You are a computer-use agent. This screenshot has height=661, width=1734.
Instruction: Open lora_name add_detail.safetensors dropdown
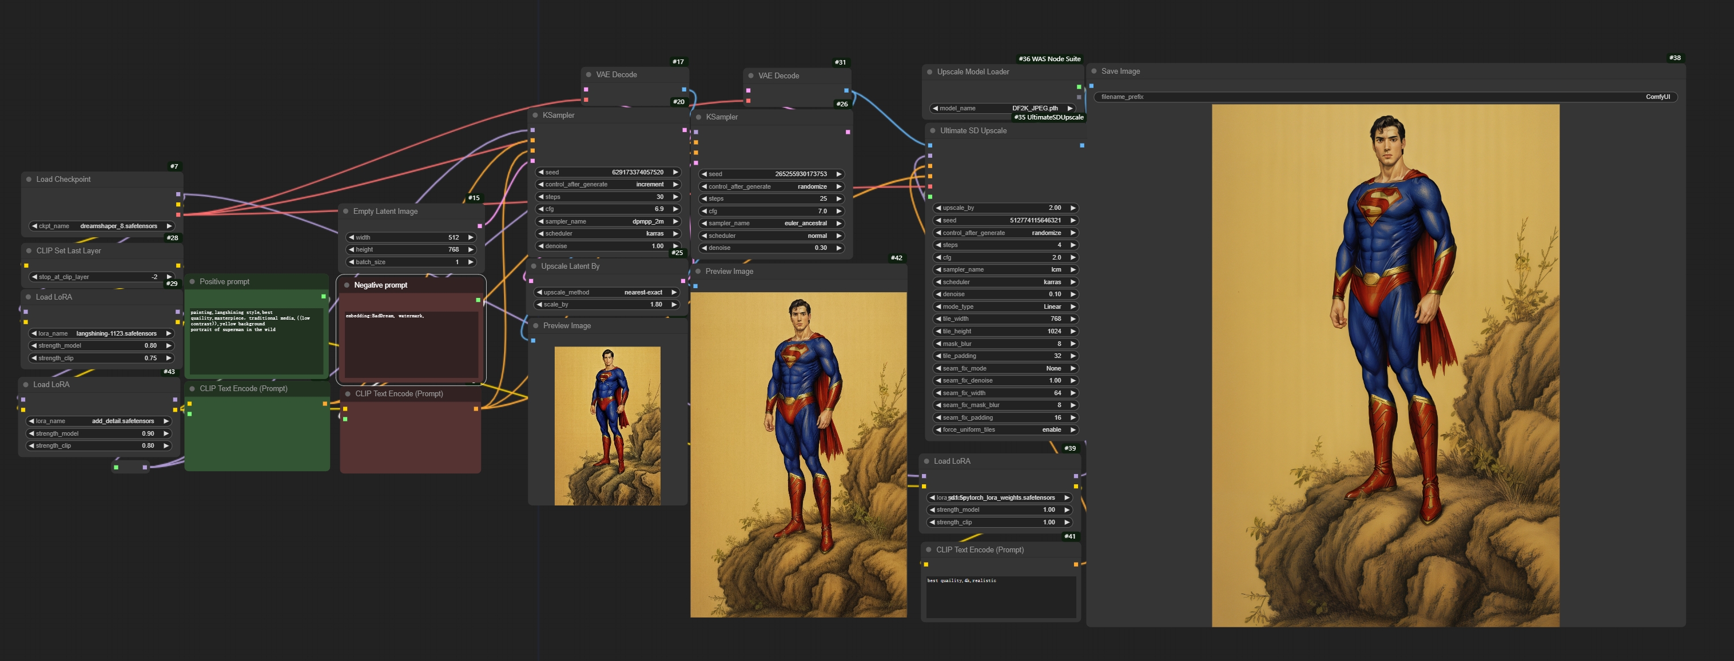(98, 421)
